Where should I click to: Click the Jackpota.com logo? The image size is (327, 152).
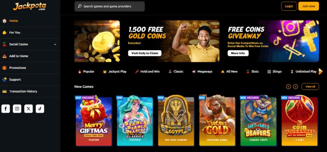(30, 6)
